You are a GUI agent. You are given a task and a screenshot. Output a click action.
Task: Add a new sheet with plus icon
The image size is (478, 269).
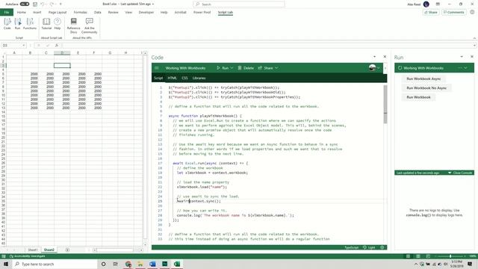tap(67, 250)
